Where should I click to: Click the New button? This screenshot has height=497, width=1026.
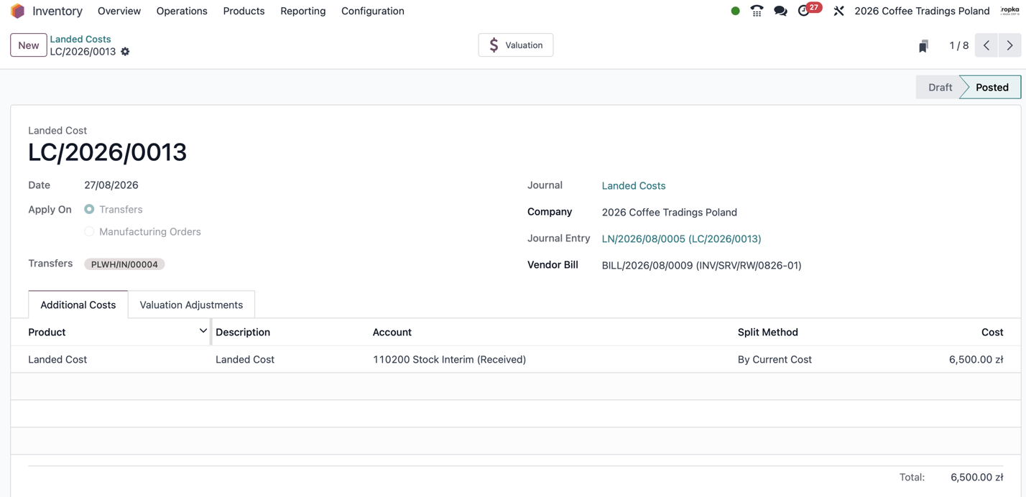29,45
